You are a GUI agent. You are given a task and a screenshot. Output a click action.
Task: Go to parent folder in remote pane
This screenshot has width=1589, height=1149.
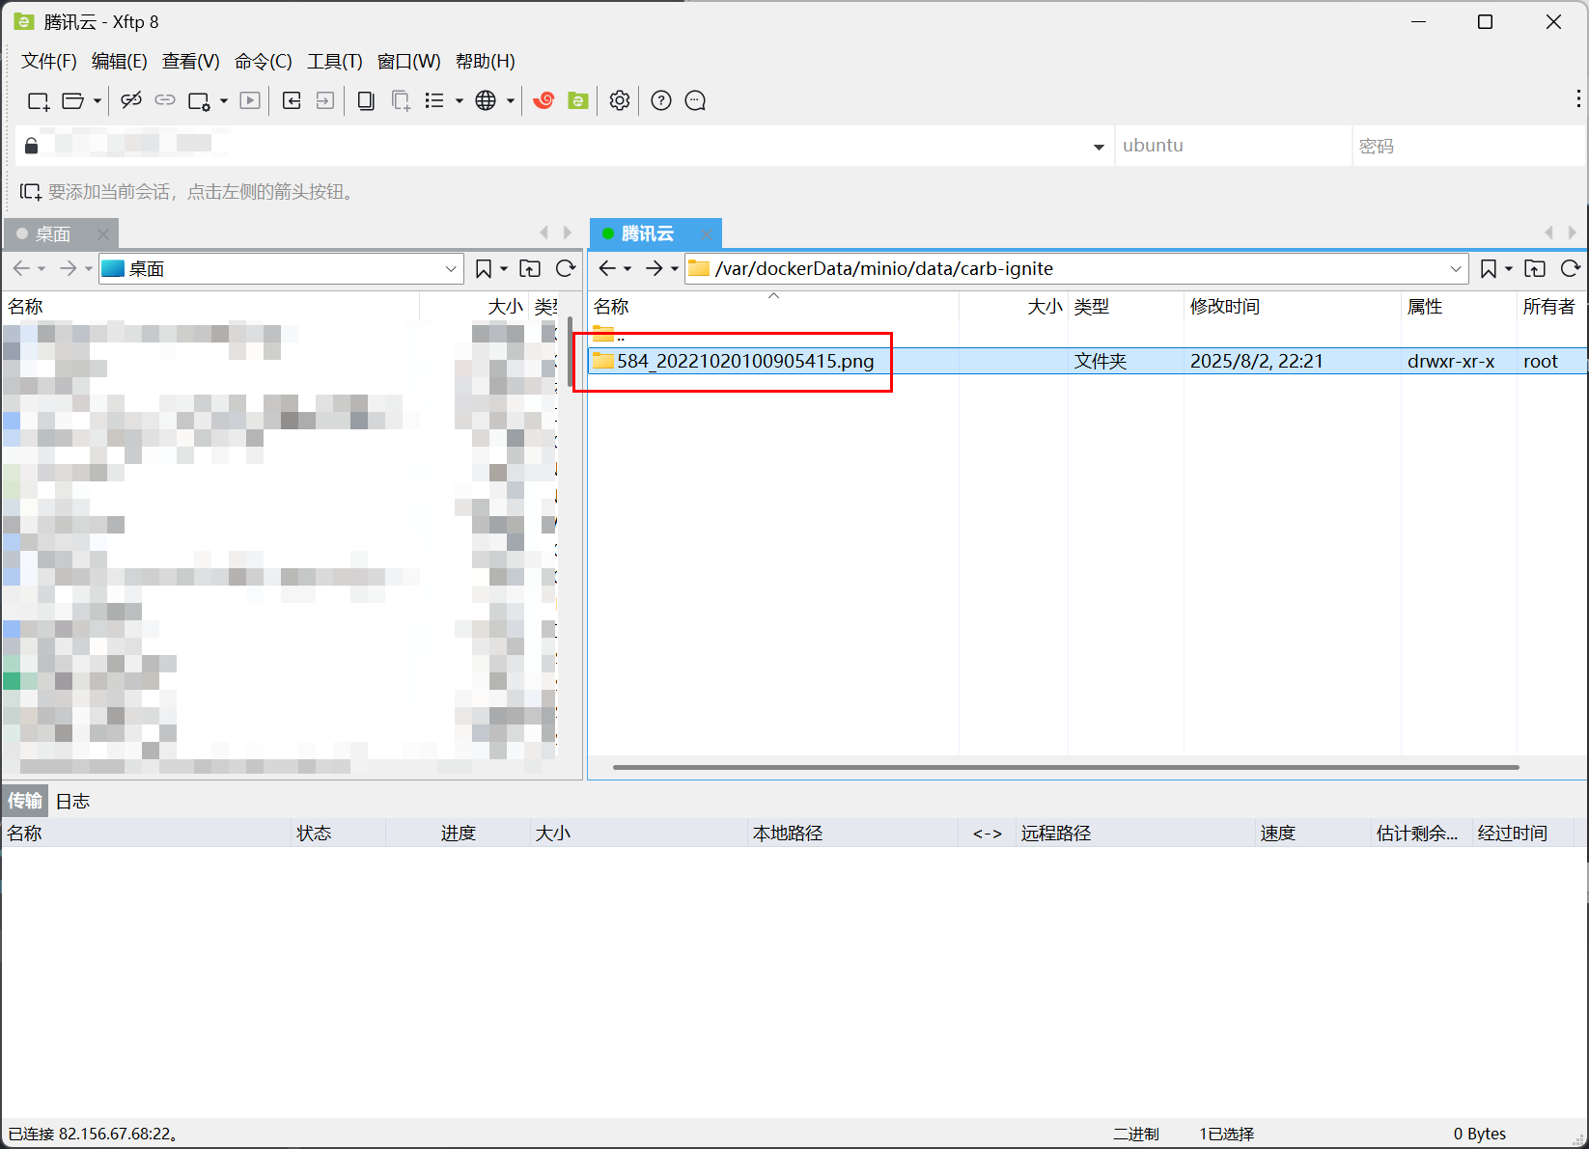pyautogui.click(x=1535, y=269)
